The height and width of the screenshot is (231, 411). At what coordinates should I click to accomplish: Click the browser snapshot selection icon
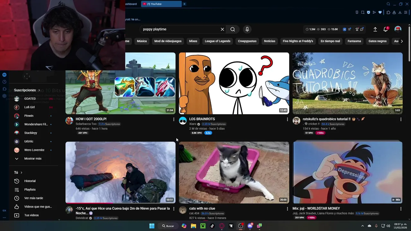click(363, 13)
